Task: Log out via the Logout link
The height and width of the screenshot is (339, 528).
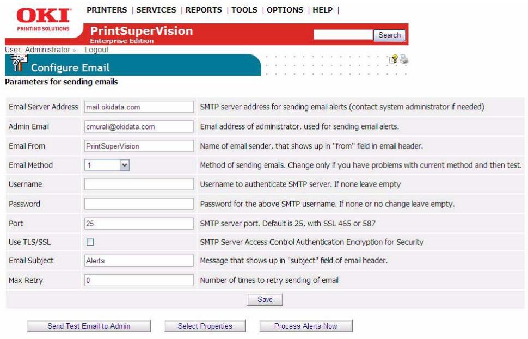Action: [x=96, y=50]
